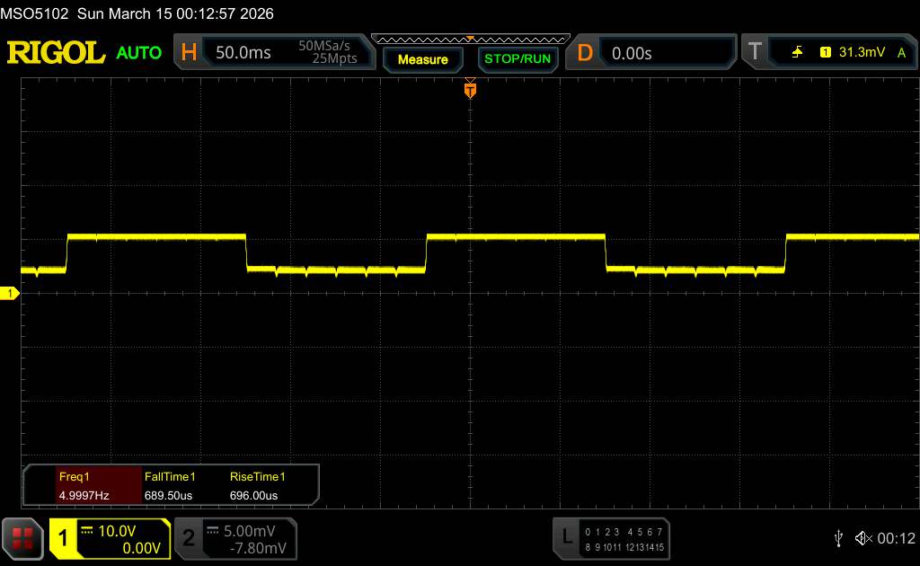Click the waveform memory position bar
Image resolution: width=920 pixels, height=566 pixels.
point(470,39)
